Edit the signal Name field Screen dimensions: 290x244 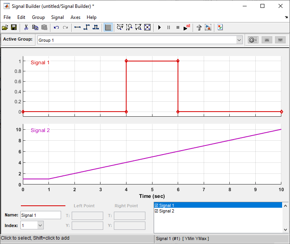tap(41, 215)
